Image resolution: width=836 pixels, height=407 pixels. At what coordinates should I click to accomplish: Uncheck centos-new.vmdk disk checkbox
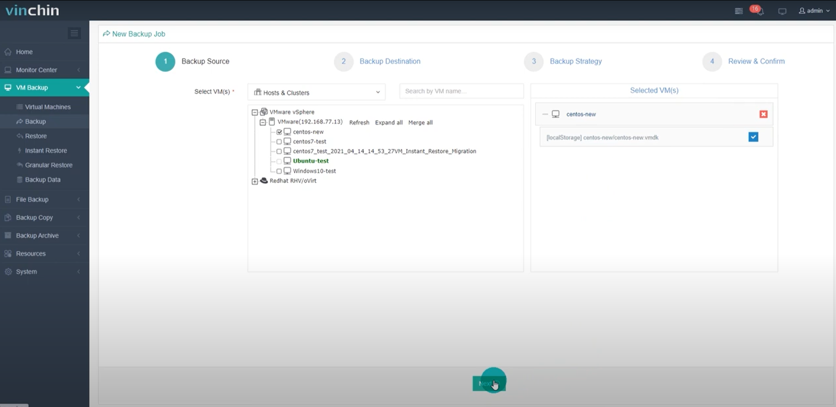(753, 137)
